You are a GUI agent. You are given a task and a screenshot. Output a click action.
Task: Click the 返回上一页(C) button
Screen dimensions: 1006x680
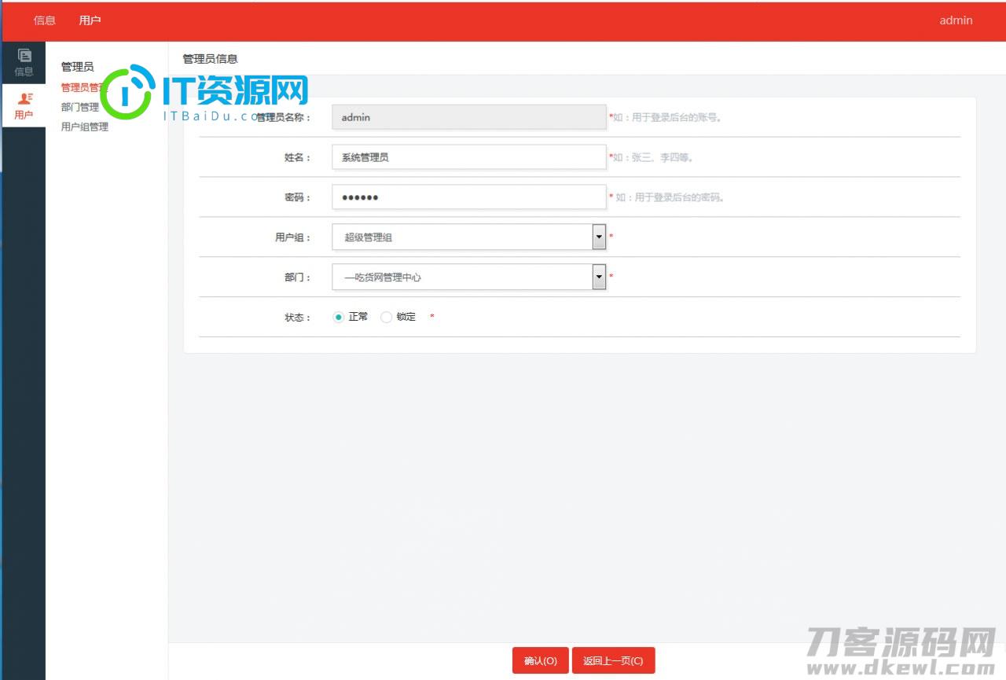613,661
